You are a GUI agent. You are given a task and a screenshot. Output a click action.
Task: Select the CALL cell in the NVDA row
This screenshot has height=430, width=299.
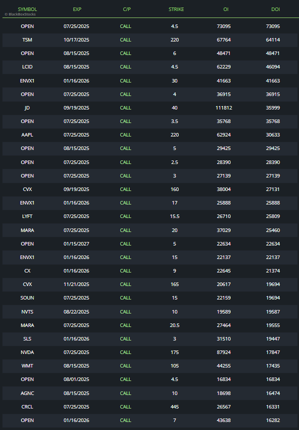coord(125,352)
